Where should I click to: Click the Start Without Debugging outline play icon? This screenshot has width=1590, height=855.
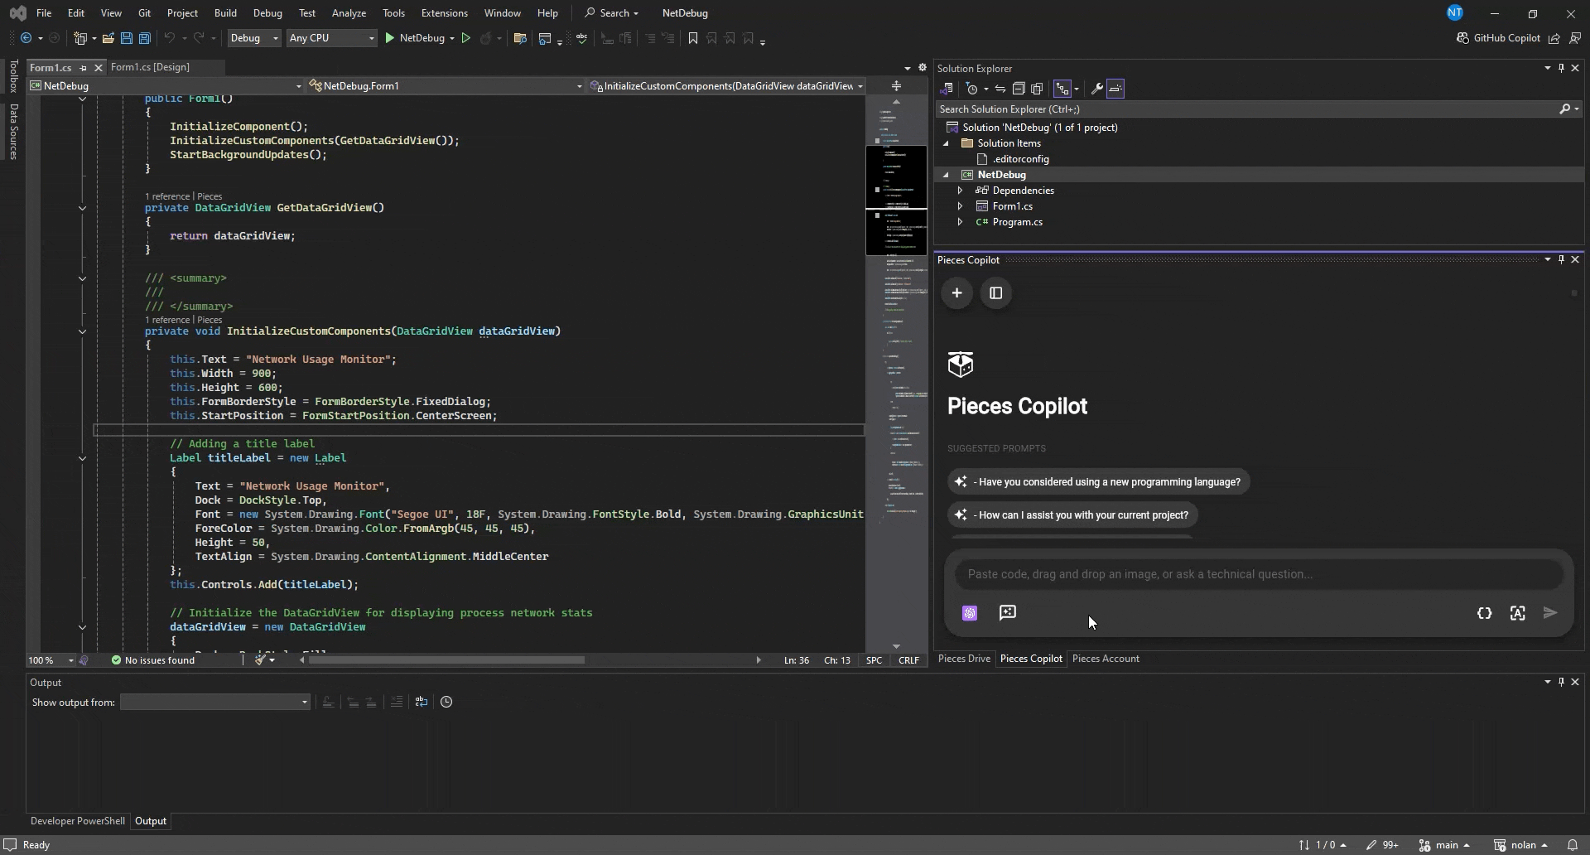[466, 38]
